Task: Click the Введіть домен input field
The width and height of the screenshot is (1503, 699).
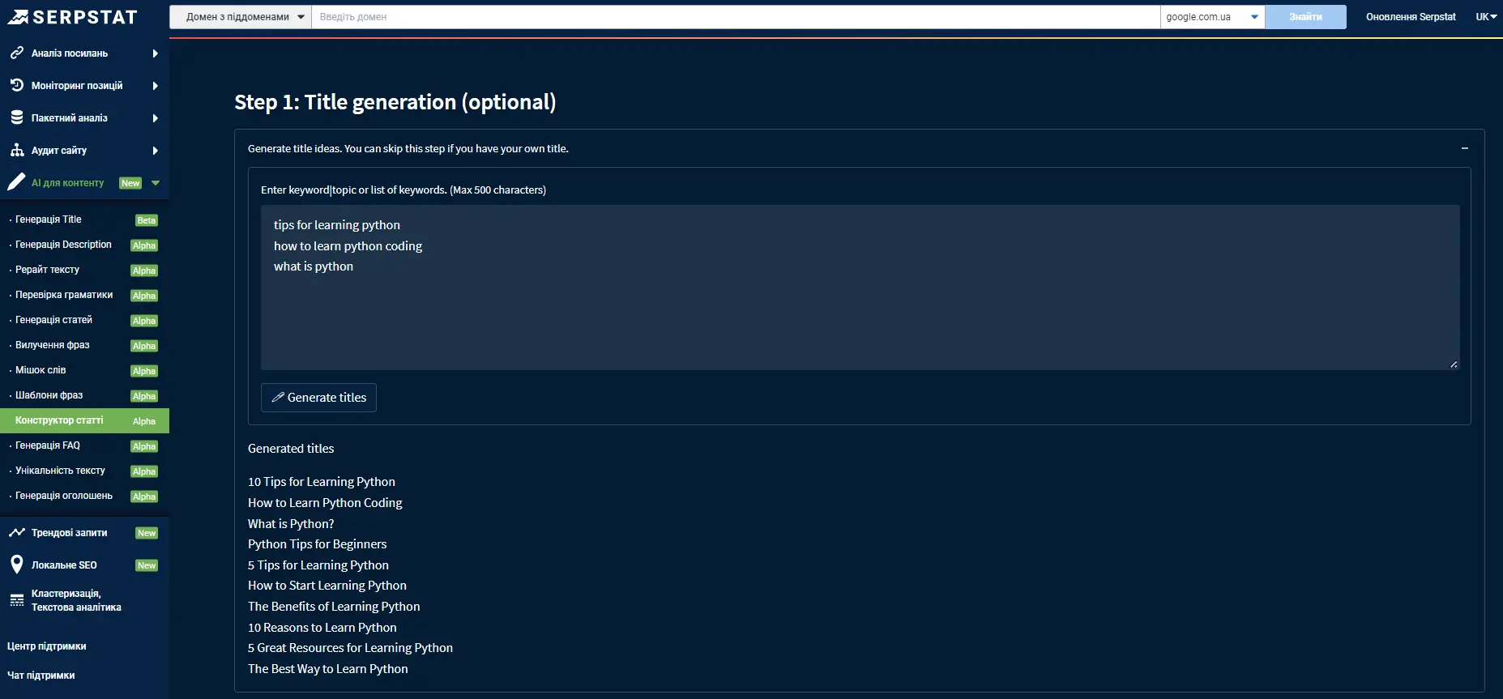Action: point(736,17)
